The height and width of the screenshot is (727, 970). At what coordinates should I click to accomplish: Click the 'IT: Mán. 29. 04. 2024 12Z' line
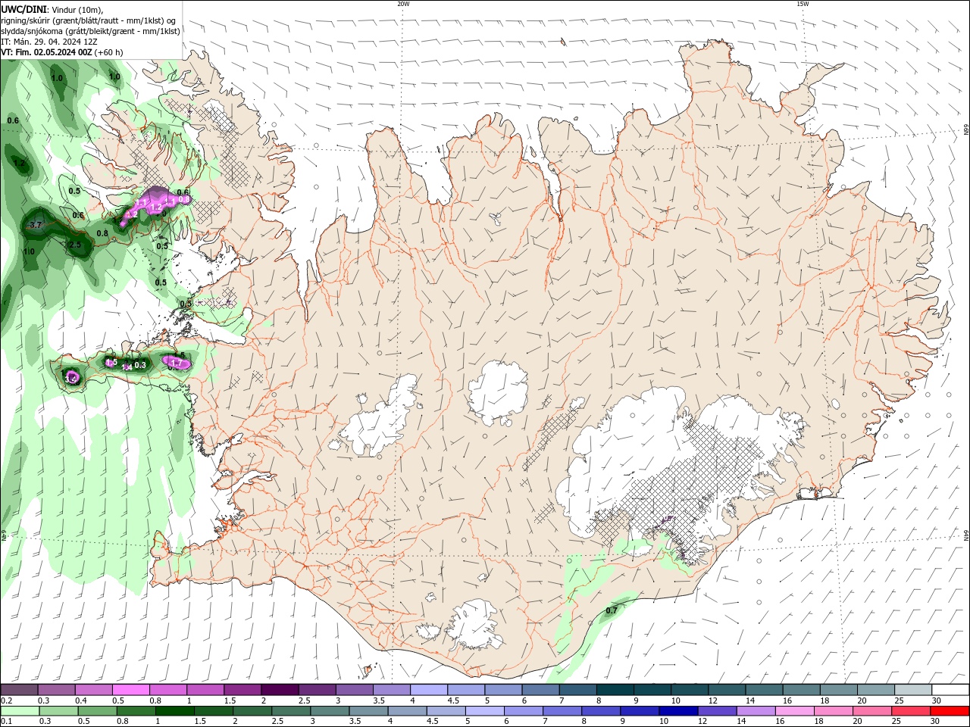49,42
